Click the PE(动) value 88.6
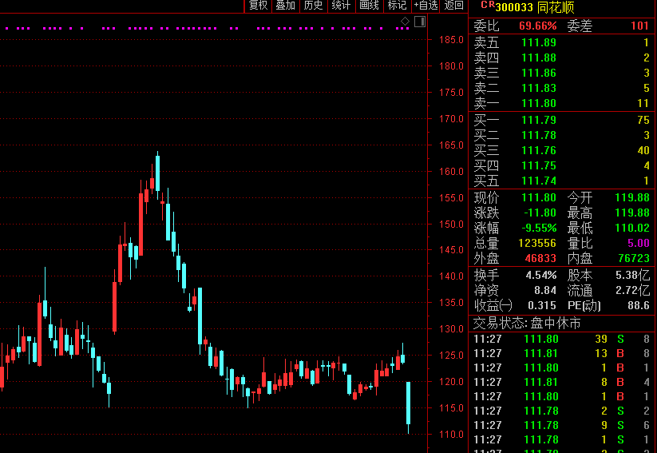This screenshot has width=657, height=453. (639, 306)
